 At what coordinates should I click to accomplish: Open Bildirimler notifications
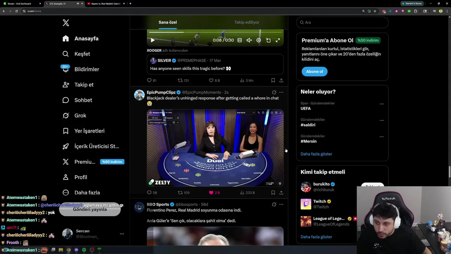point(81,69)
